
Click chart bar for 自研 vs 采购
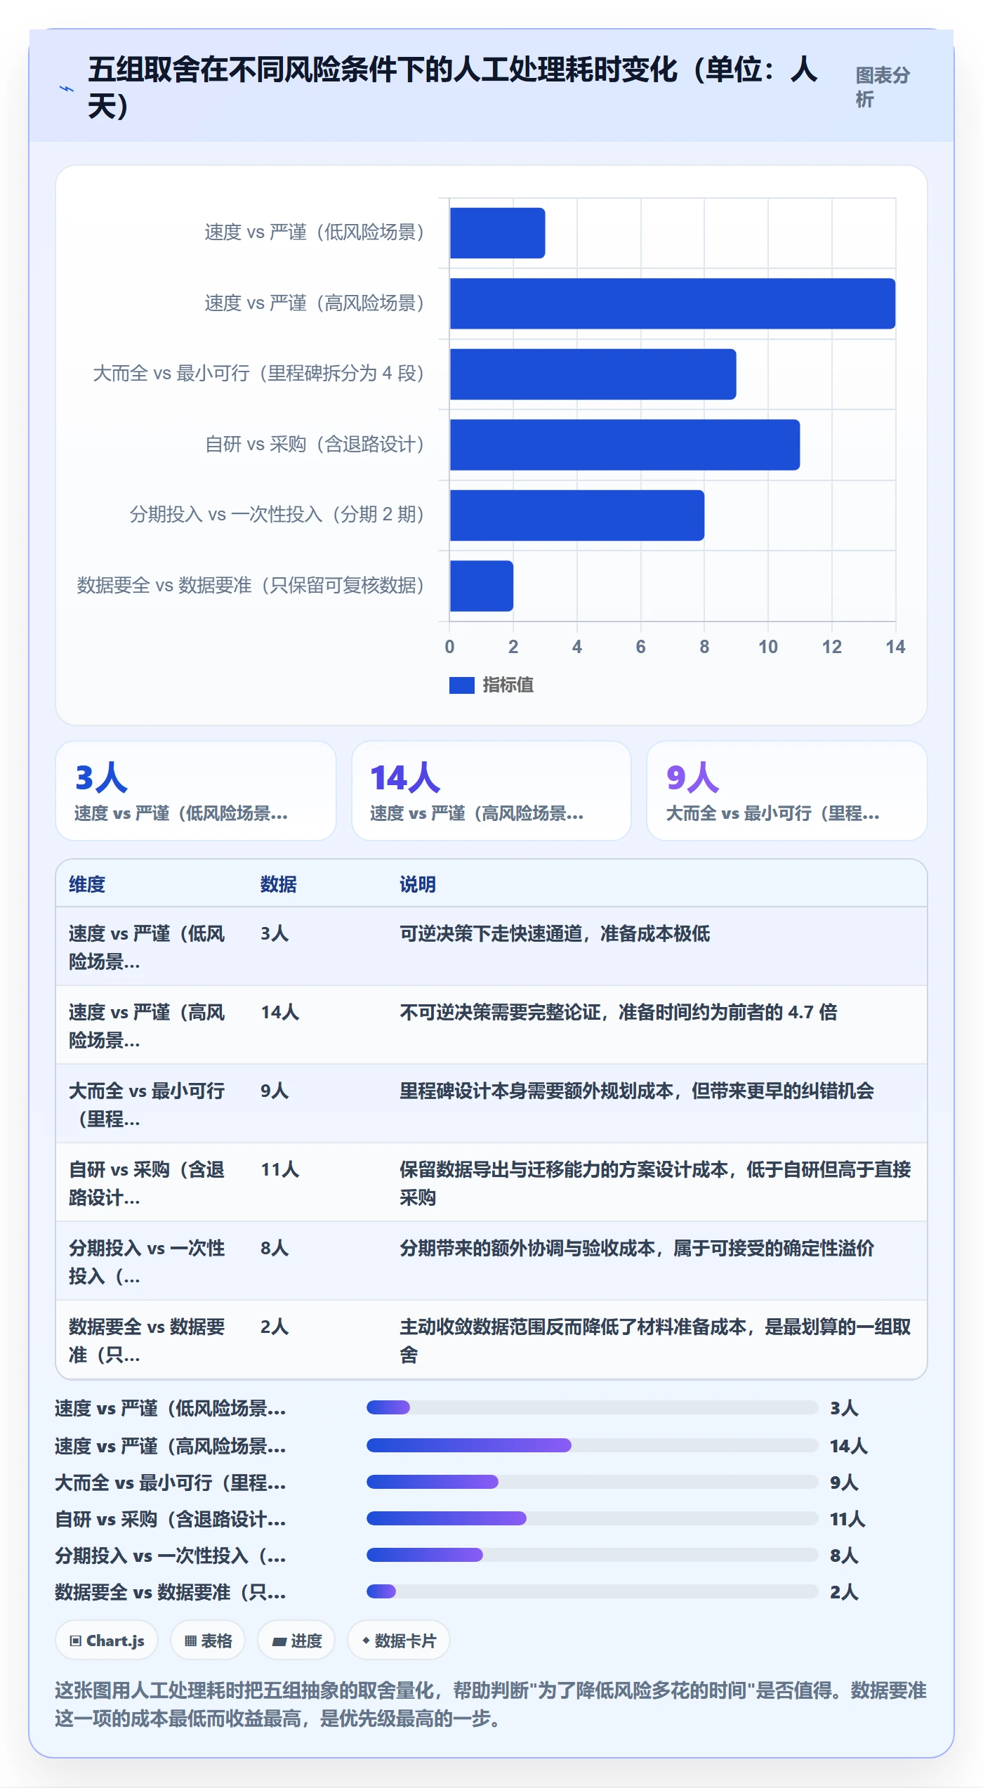click(x=625, y=445)
